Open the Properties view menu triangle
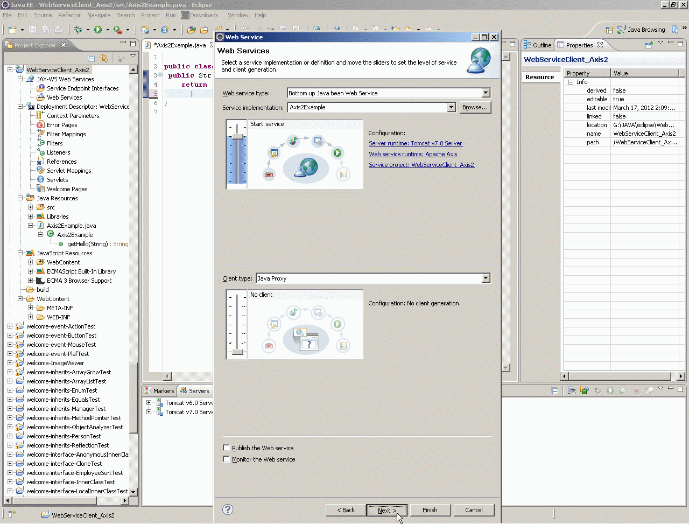689x524 pixels. click(660, 43)
